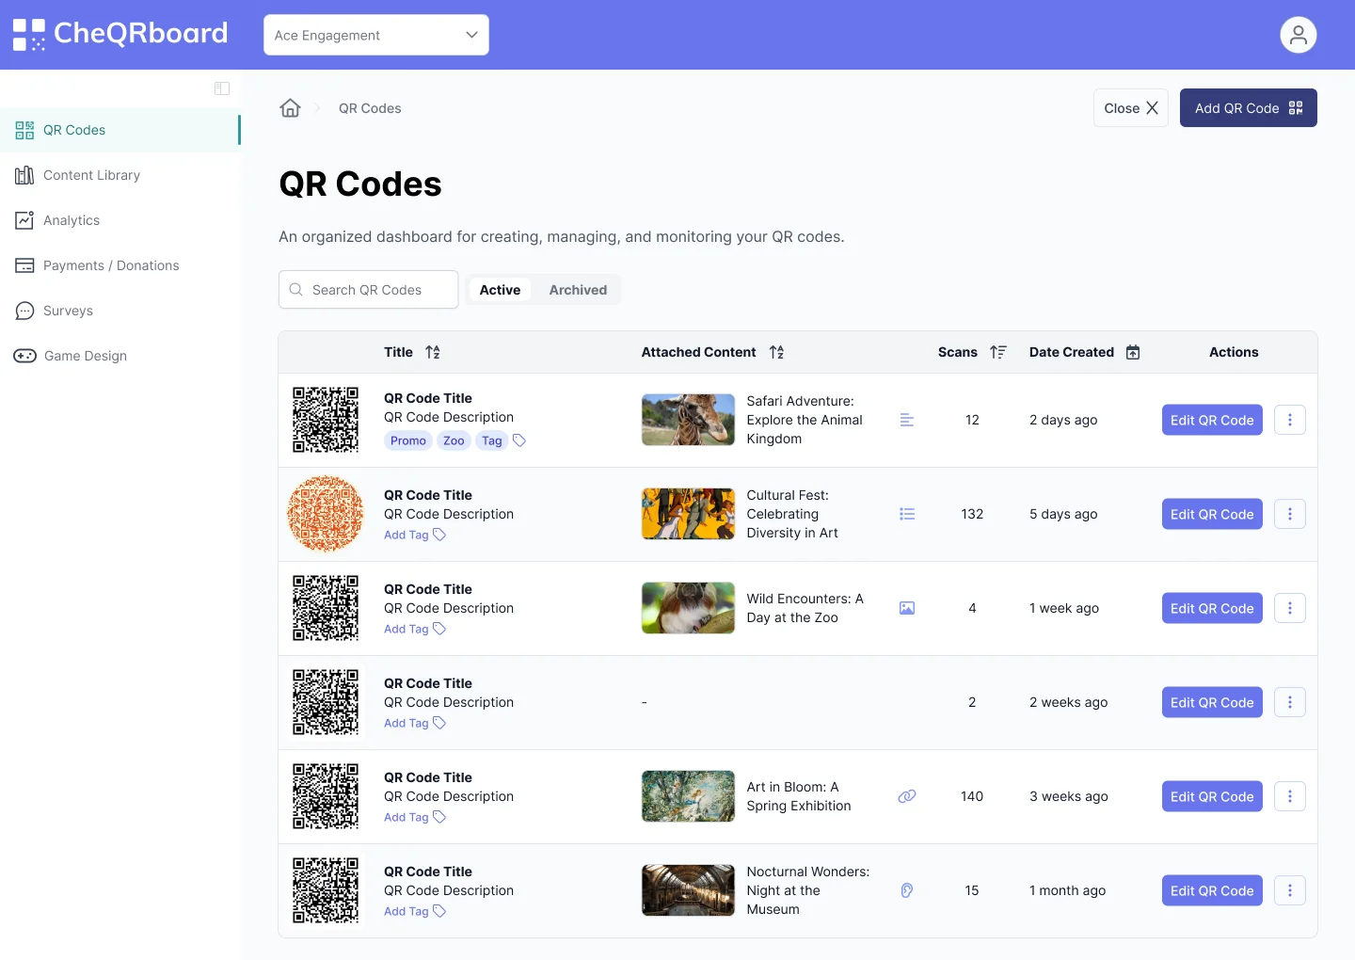Screen dimensions: 1355x960
Task: Sort by Scans using the sort icon
Action: pyautogui.click(x=998, y=352)
